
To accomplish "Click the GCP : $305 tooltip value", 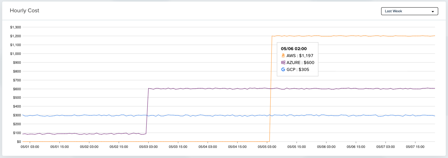I will tap(298, 69).
